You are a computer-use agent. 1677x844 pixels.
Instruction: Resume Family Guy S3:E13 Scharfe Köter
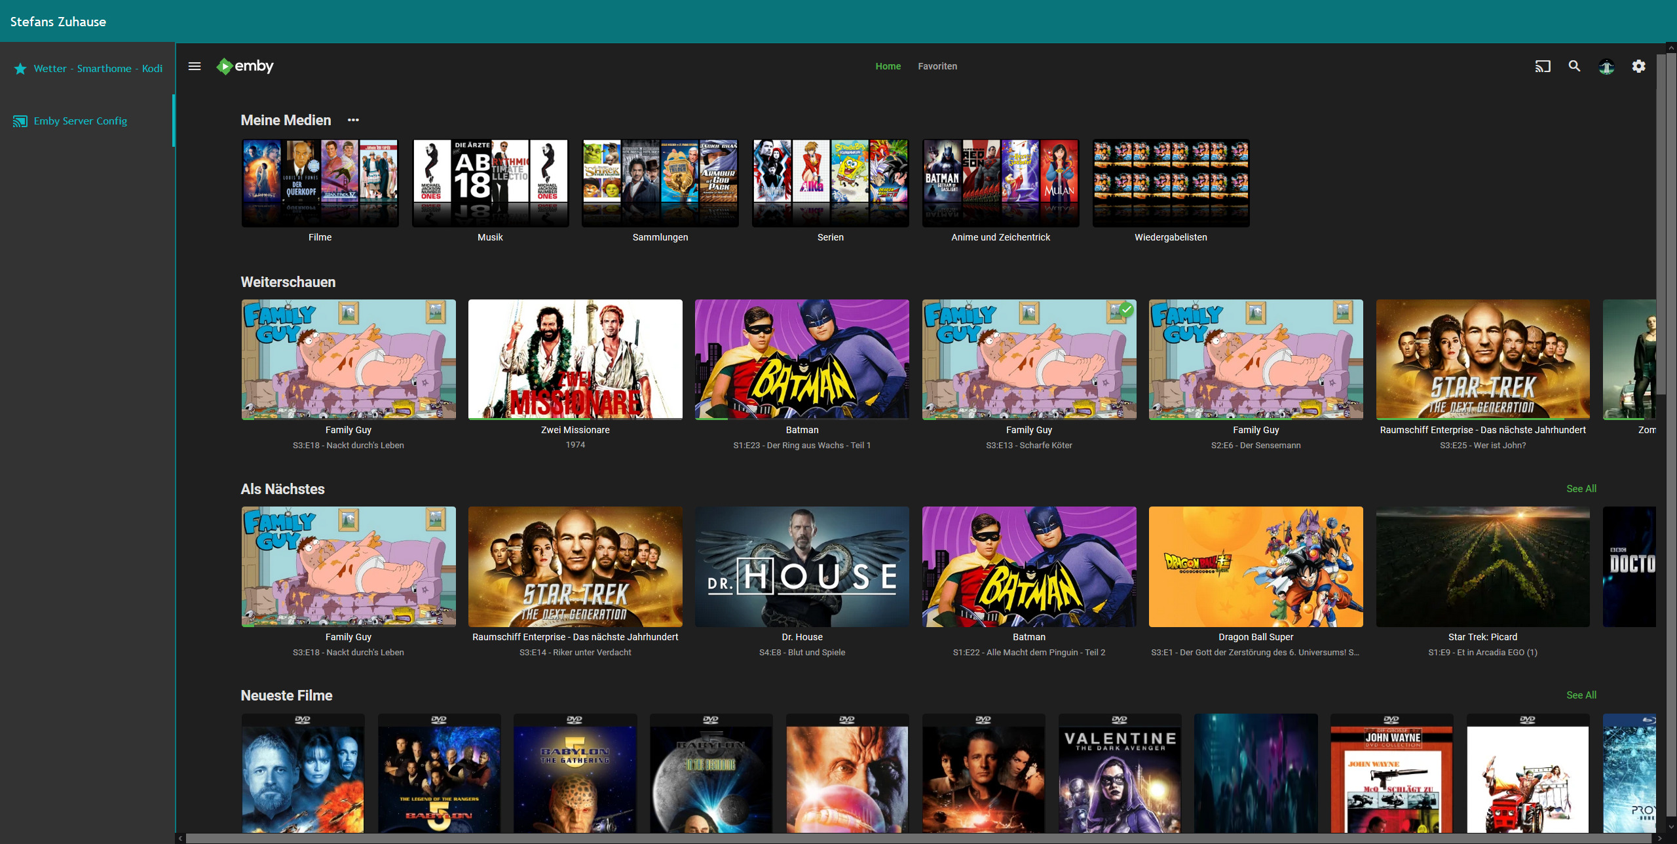[1029, 360]
